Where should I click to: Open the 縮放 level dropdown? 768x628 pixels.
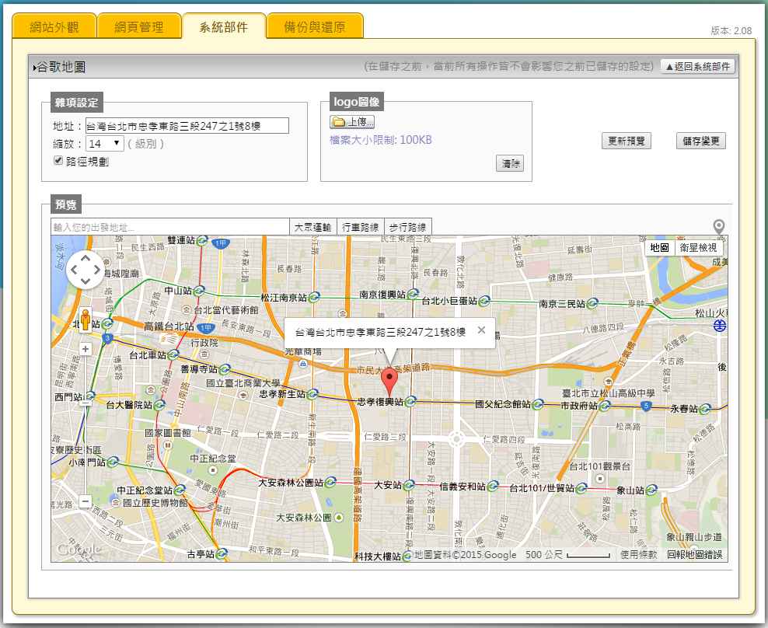pos(105,144)
